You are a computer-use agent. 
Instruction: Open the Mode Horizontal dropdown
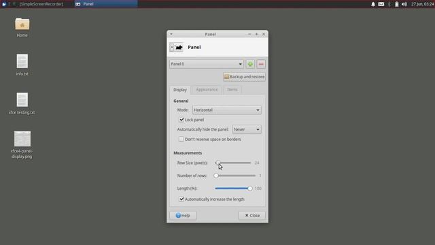click(226, 110)
